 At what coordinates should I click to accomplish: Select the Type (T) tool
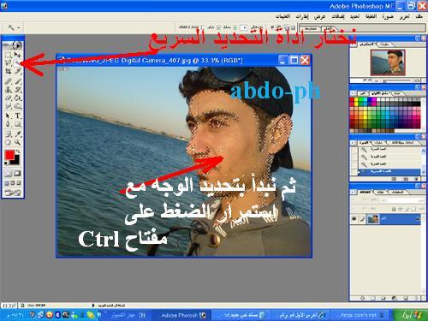coord(17,116)
